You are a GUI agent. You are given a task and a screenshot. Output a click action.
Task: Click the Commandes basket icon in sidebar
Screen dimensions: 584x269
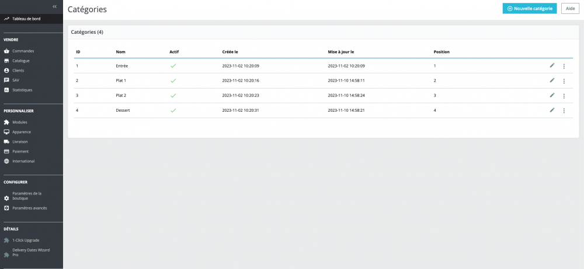[x=6, y=51]
